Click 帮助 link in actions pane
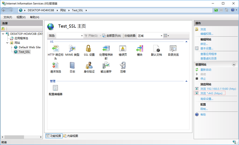The image size is (239, 145). (x=203, y=115)
